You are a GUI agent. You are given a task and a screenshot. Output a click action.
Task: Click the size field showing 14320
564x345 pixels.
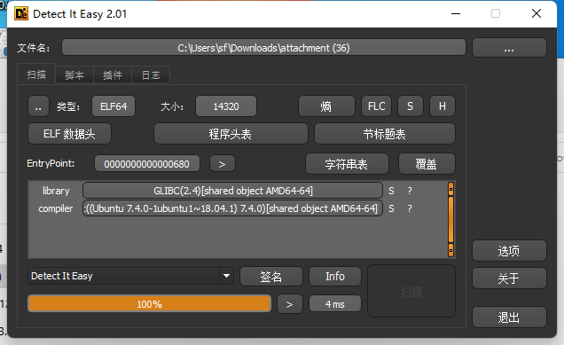click(226, 106)
